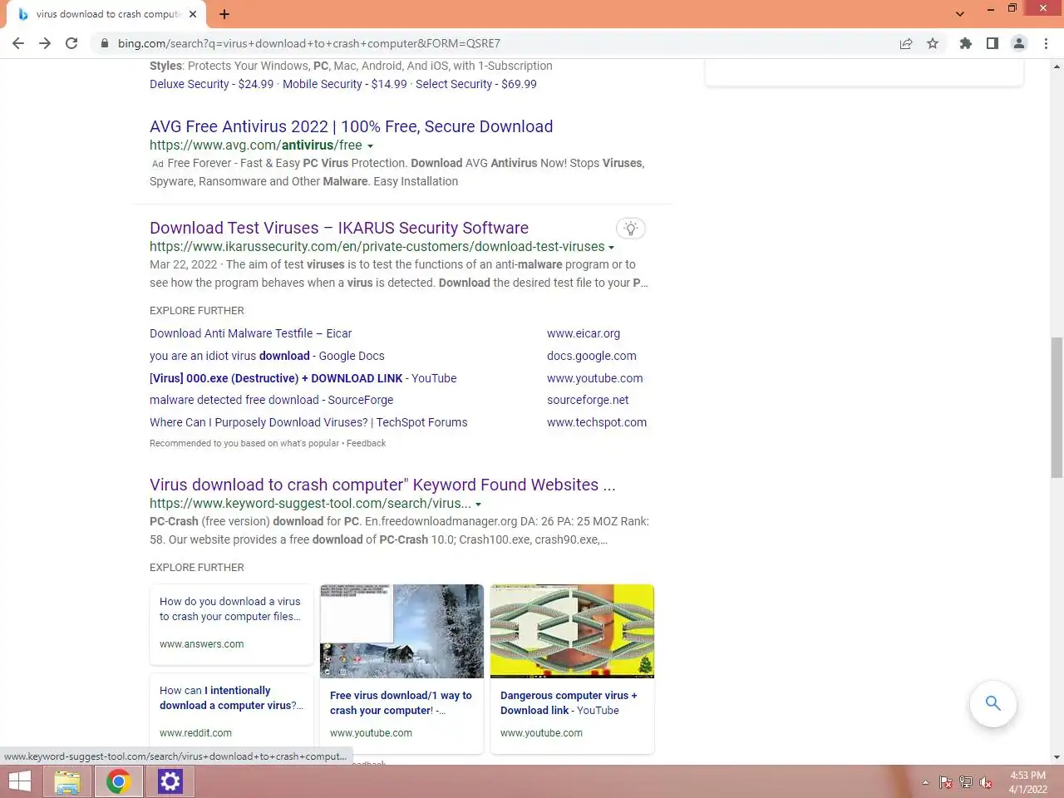Image resolution: width=1064 pixels, height=798 pixels.
Task: Click the docs.google.com link
Action: click(592, 356)
